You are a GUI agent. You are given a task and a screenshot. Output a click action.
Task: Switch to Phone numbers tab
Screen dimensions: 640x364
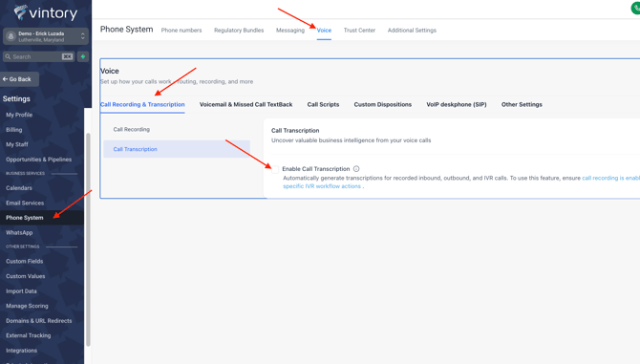[181, 31]
